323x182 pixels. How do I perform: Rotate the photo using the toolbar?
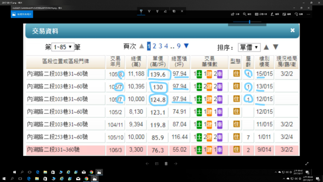pyautogui.click(x=299, y=14)
